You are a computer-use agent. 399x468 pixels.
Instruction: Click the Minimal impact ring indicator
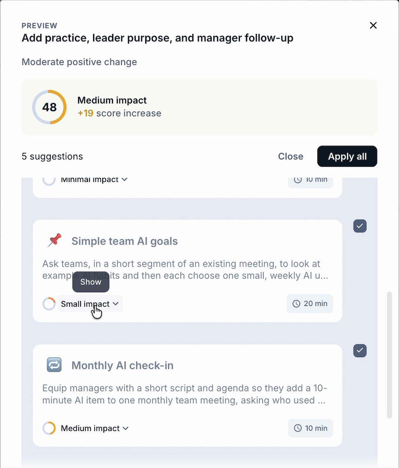49,180
